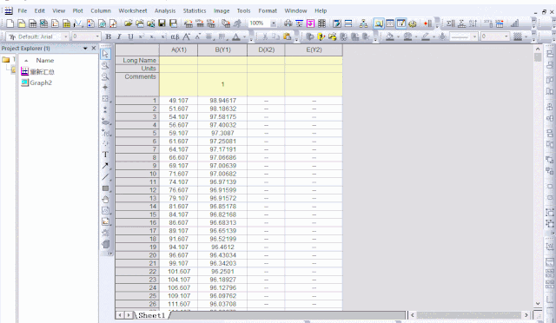556x323 pixels.
Task: Select the B(Y1) column header
Action: [x=222, y=50]
